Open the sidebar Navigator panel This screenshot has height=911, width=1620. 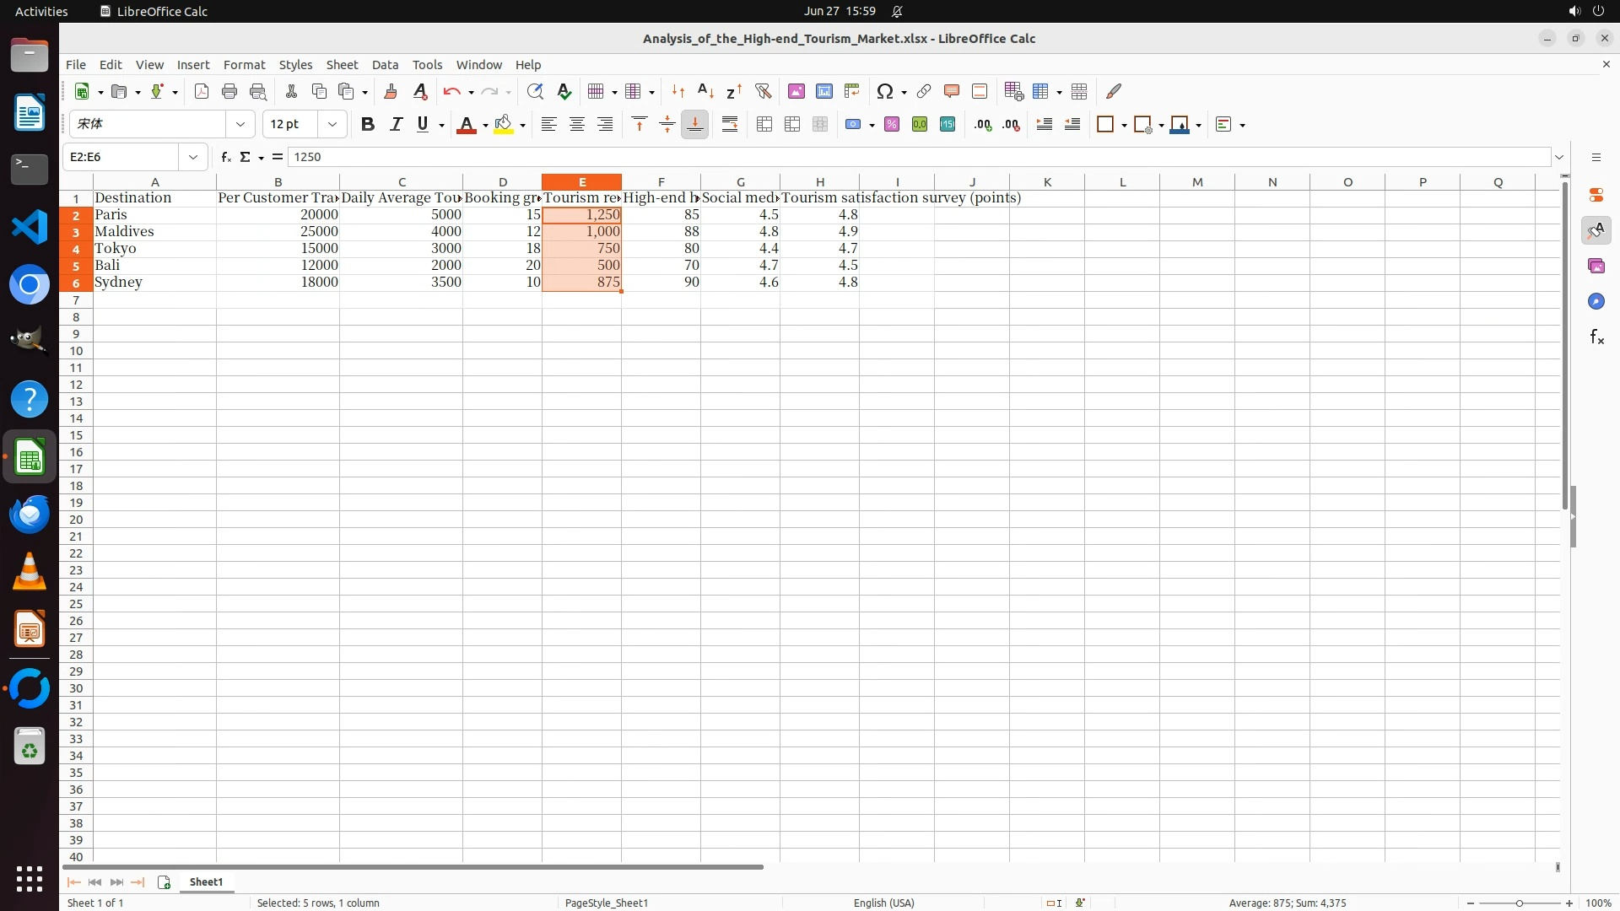click(x=1596, y=301)
